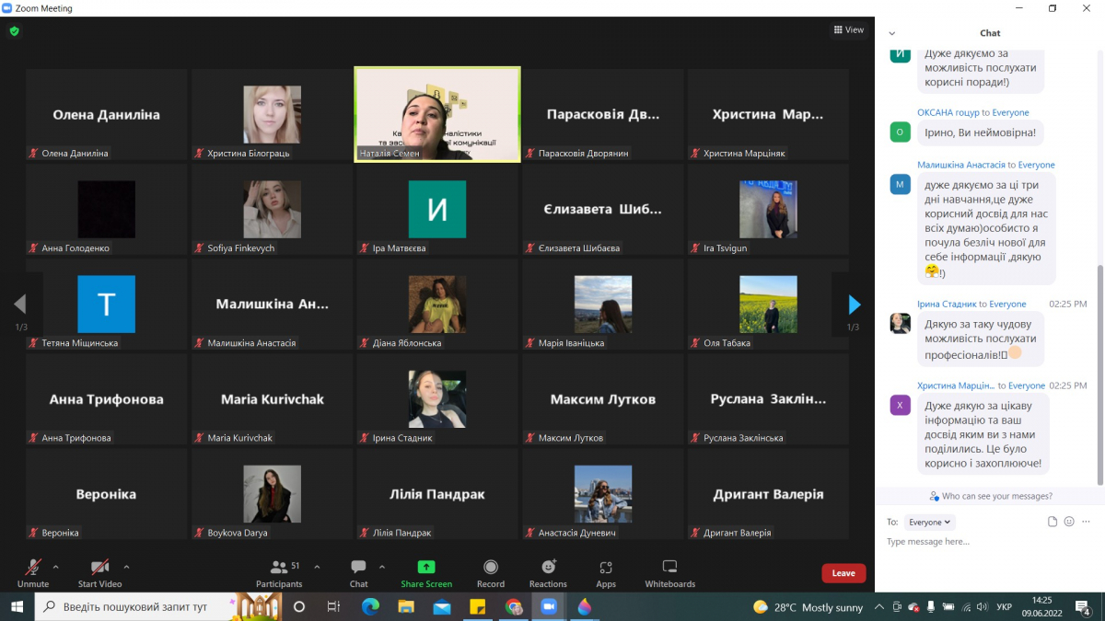Click the red Leave button
This screenshot has height=621, width=1105.
(x=843, y=573)
